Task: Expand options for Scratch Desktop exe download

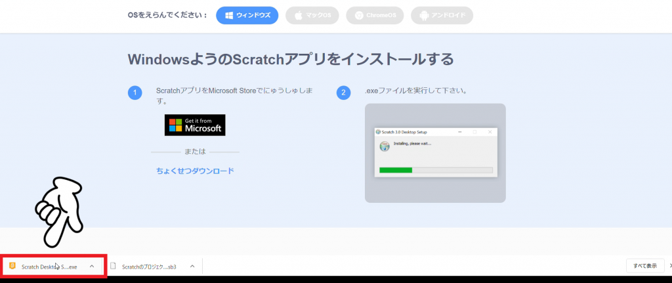Action: point(92,267)
